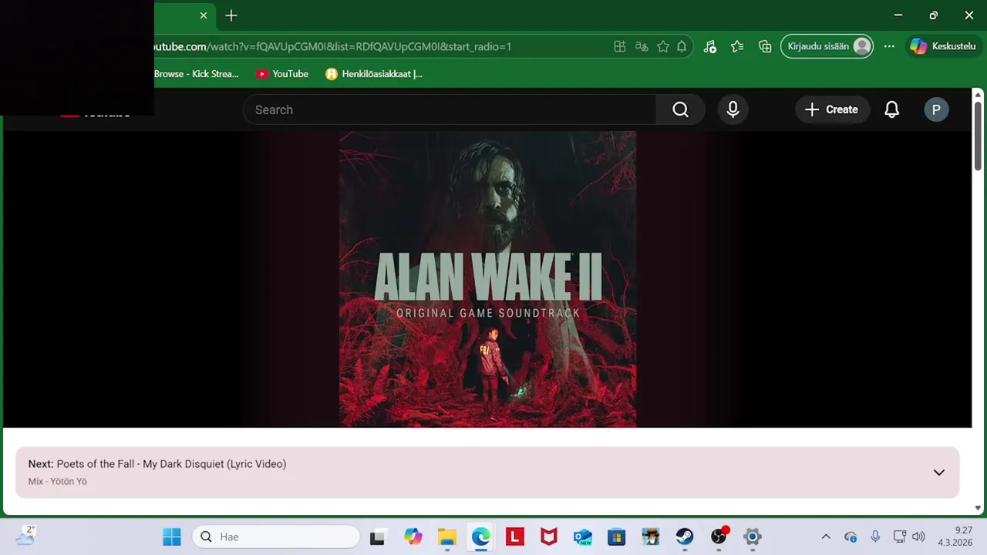Open the Henkilöasiakkaat bookmark
Image resolution: width=987 pixels, height=555 pixels.
click(374, 74)
